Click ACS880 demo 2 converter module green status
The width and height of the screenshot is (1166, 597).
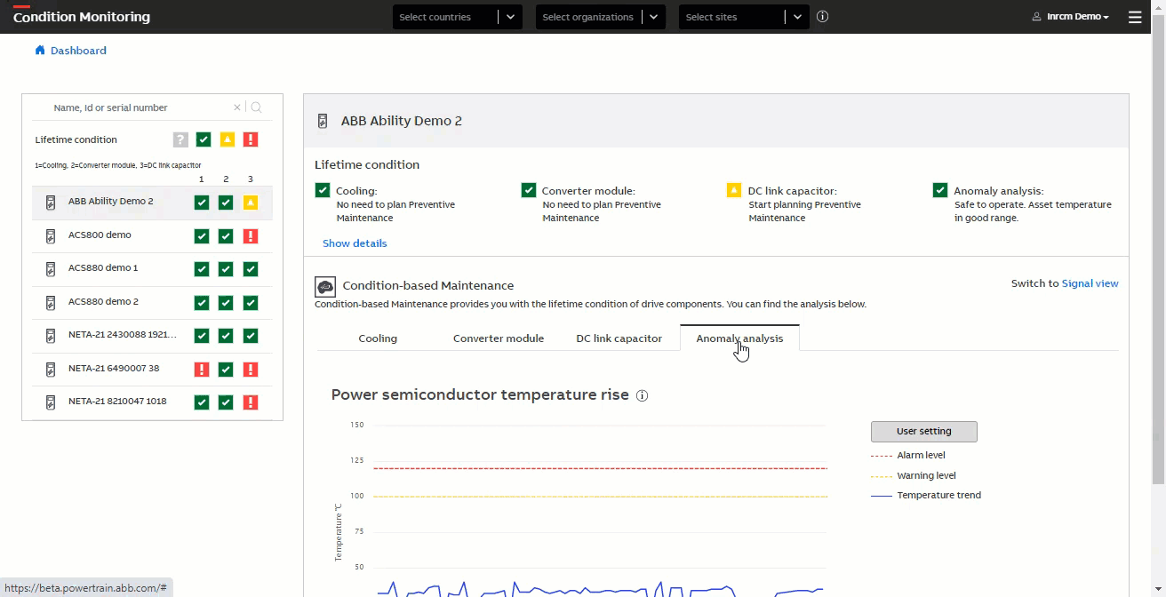point(226,302)
